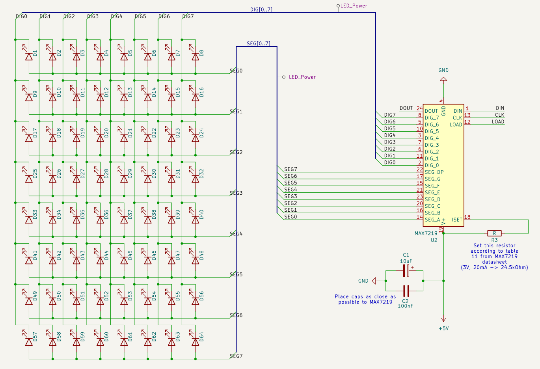This screenshot has height=369, width=540.
Task: Click the DIG_5 pin name on IC
Action: pyautogui.click(x=432, y=131)
